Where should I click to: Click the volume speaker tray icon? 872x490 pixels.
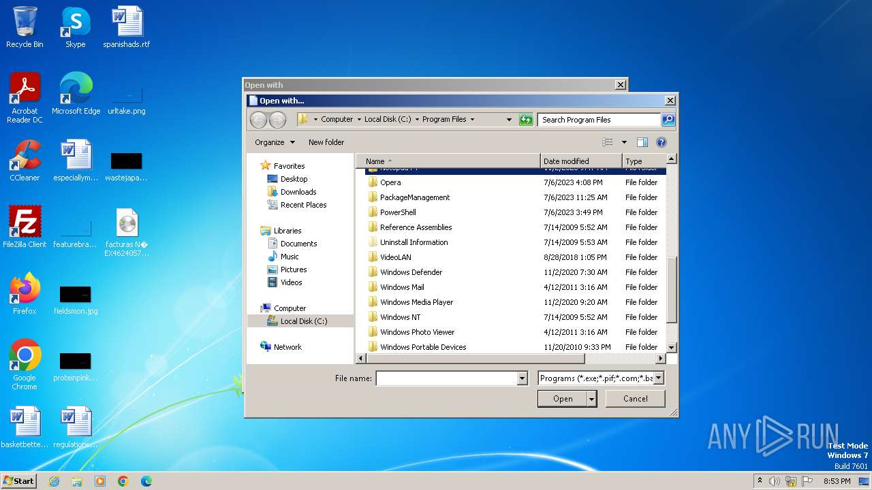tap(775, 481)
